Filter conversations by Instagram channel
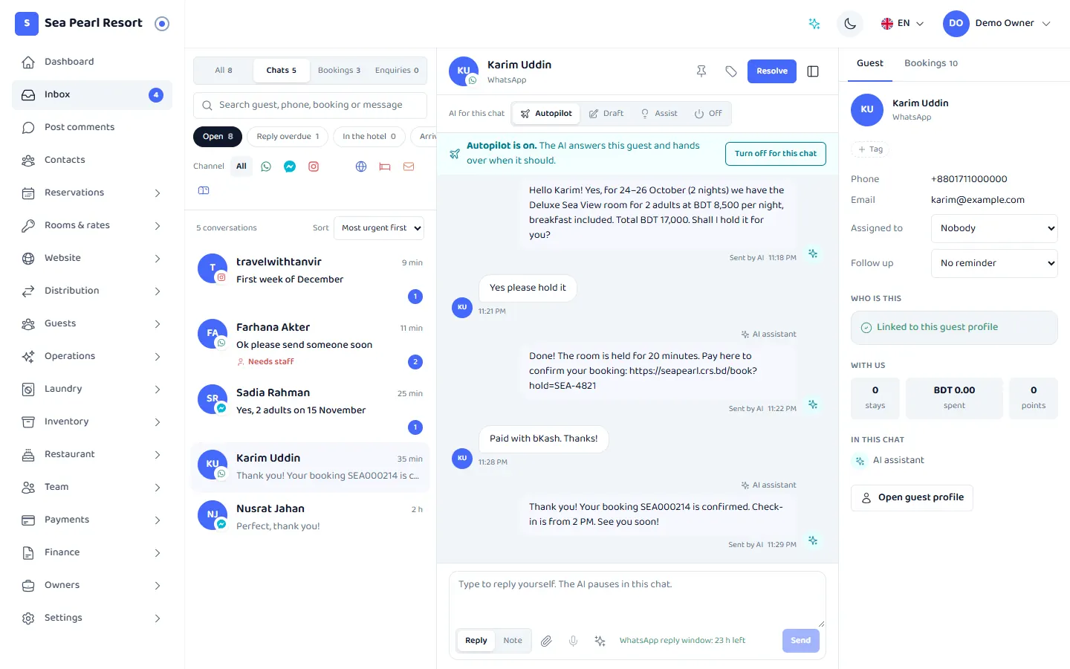This screenshot has width=1070, height=669. [314, 167]
